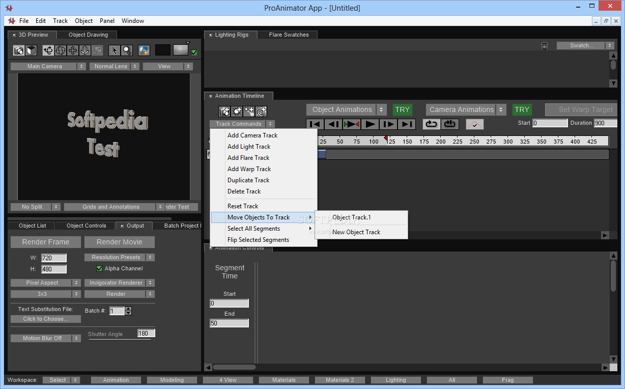625x389 pixels.
Task: Click the ProAnimator icon beside File menu
Action: pyautogui.click(x=11, y=21)
